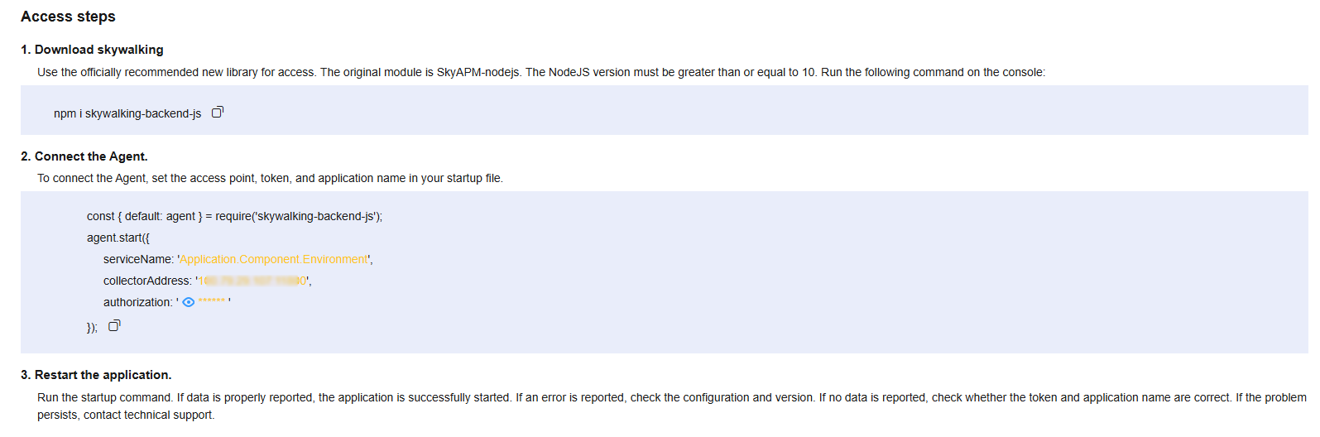Screen dimensions: 1320x437
Task: Click the masked authorization asterisks
Action: click(212, 302)
